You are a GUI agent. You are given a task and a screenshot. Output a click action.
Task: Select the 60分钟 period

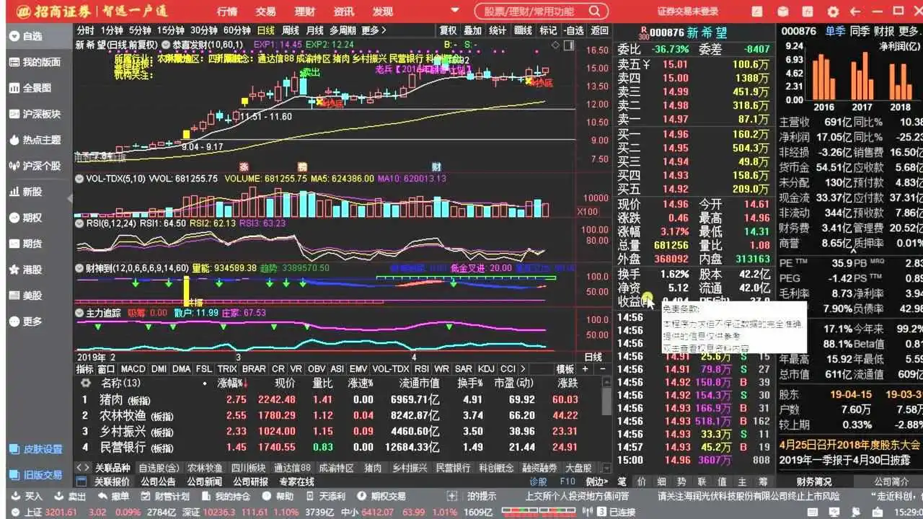point(237,30)
